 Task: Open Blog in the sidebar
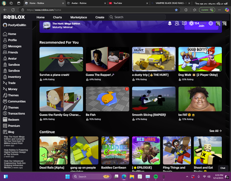9,132
